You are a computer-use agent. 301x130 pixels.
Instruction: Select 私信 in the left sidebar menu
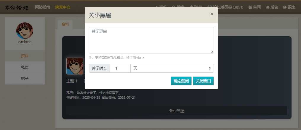[x=25, y=67]
